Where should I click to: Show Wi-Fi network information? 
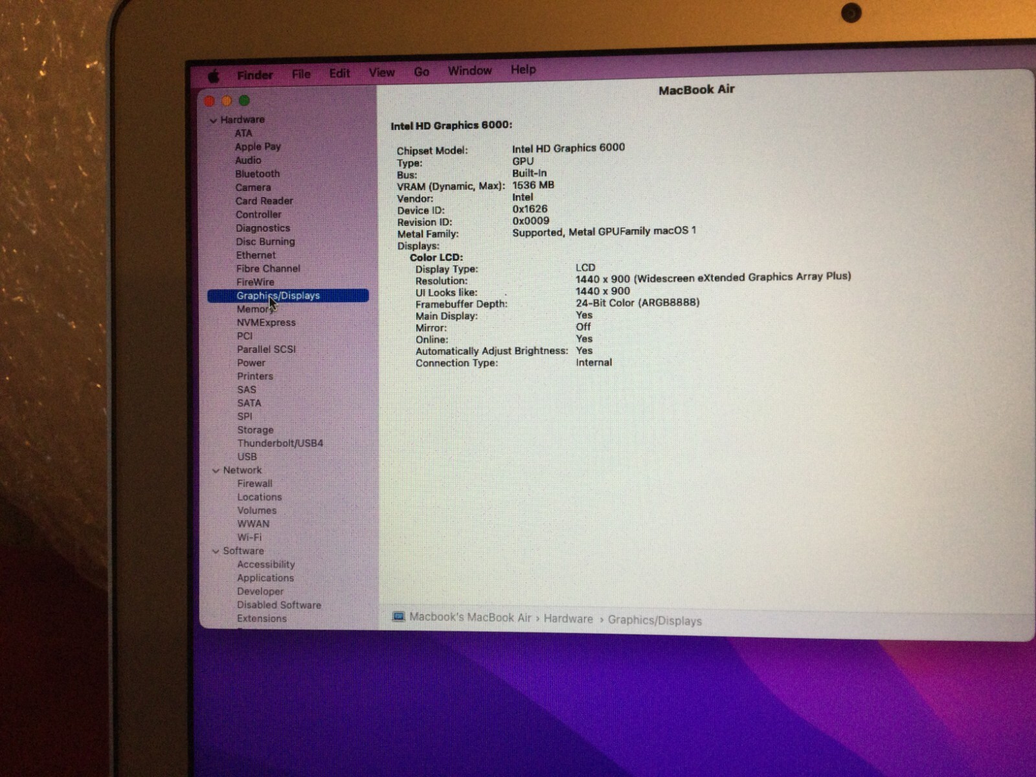click(x=249, y=538)
